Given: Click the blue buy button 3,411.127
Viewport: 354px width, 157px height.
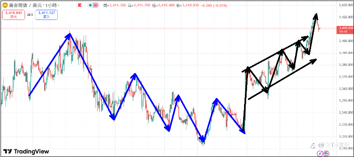Looking at the screenshot, I should coord(46,15).
